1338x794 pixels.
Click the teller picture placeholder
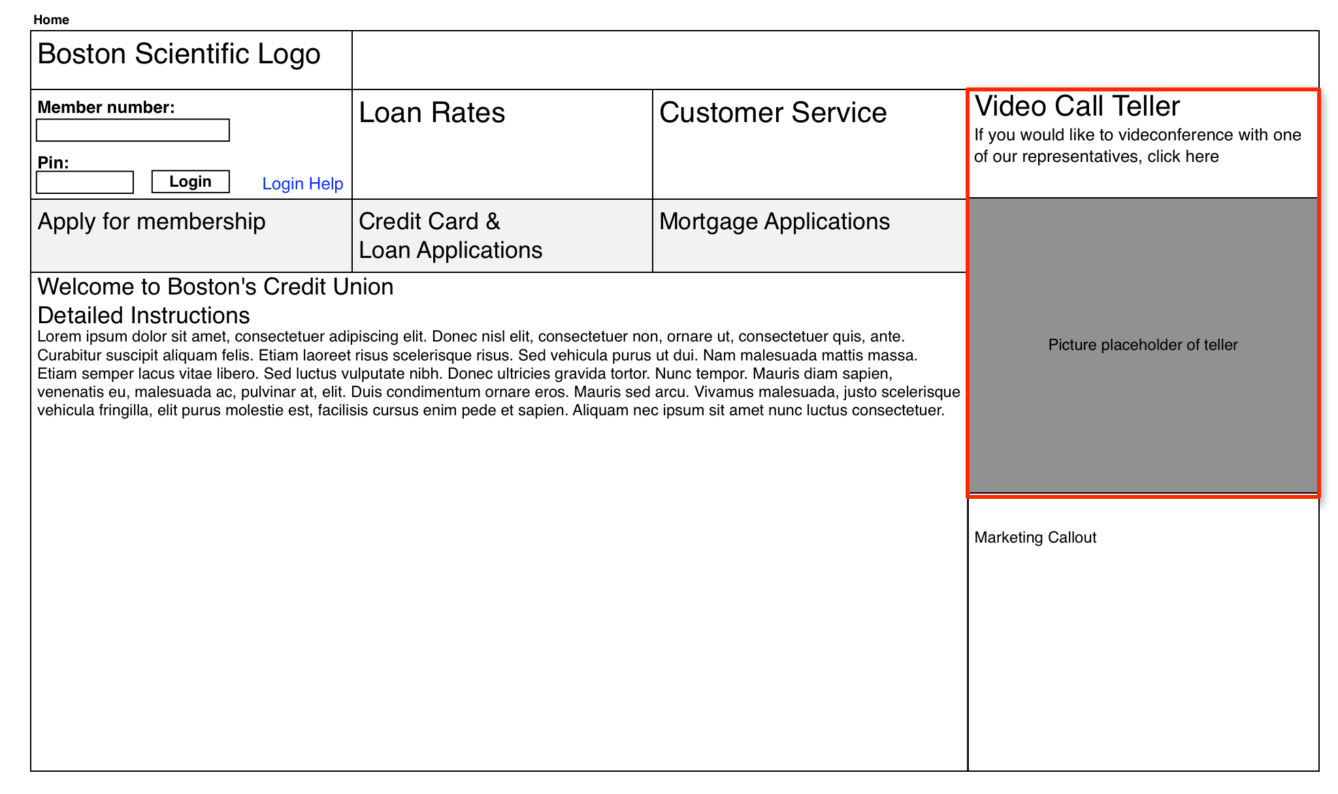(1142, 344)
